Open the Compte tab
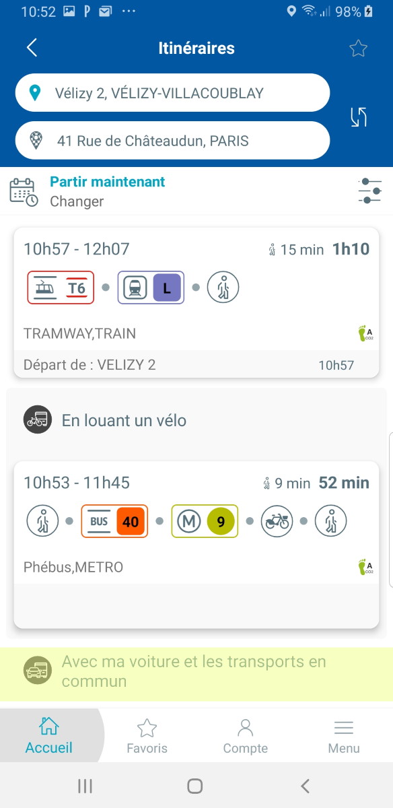 [x=245, y=735]
